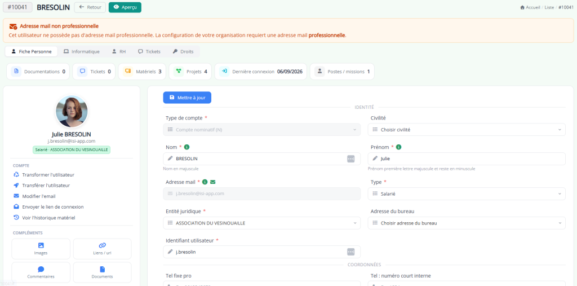Open the RH tab

click(x=119, y=51)
